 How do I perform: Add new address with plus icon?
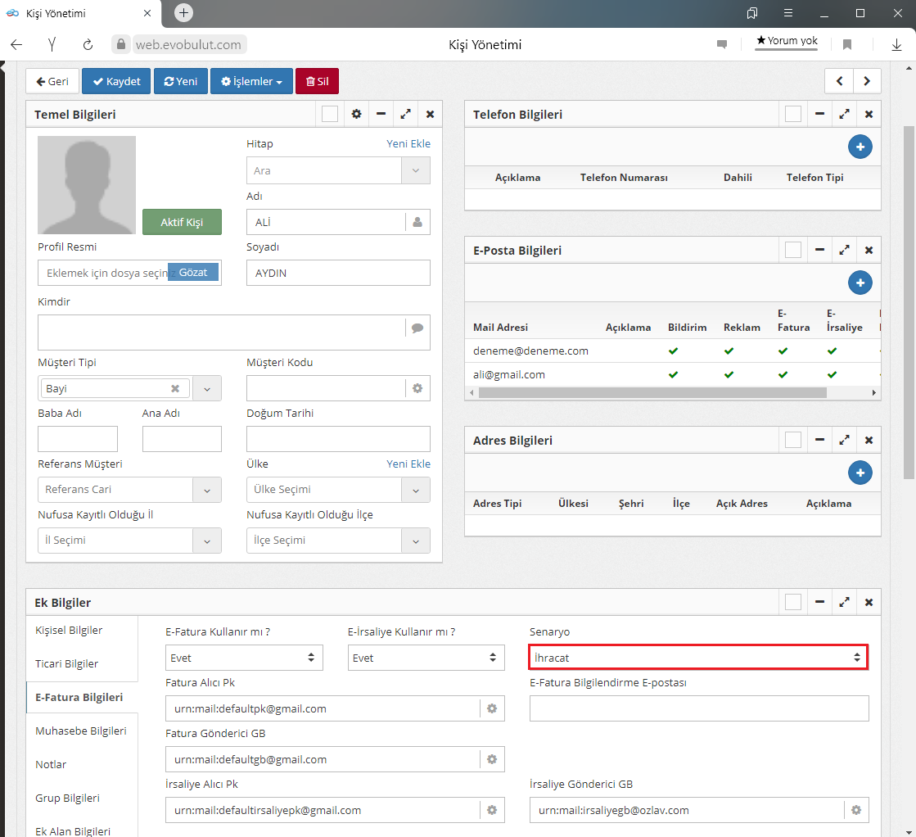pyautogui.click(x=860, y=473)
